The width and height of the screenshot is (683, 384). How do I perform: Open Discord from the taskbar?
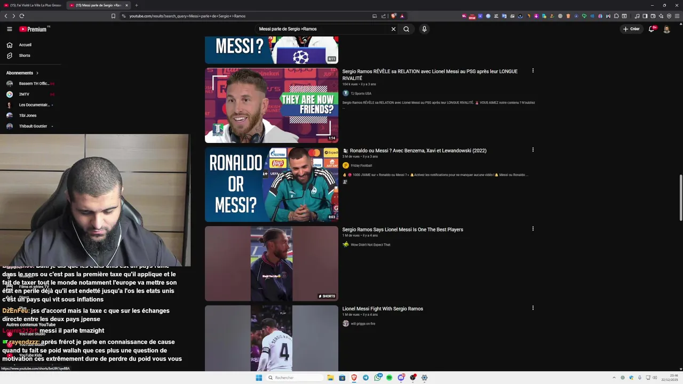401,378
